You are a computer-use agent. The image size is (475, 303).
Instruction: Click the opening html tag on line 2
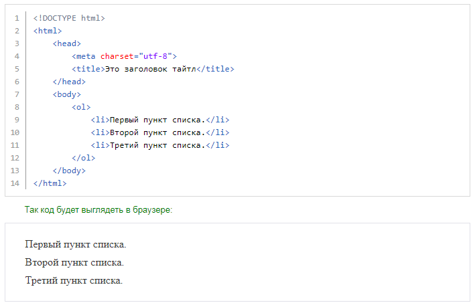pyautogui.click(x=48, y=31)
